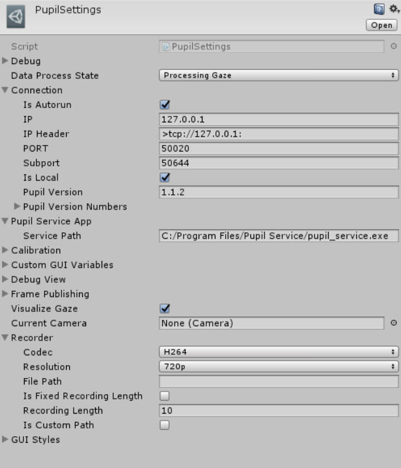Click the Is Fixed Recording Length label
Image resolution: width=401 pixels, height=468 pixels.
pos(83,396)
